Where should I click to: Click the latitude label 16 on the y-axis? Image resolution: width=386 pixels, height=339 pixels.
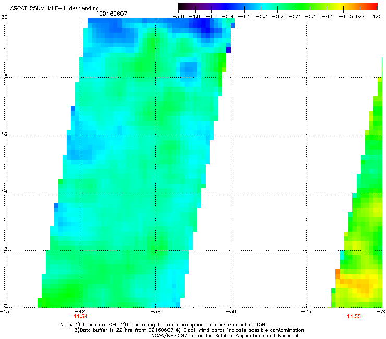[4, 135]
